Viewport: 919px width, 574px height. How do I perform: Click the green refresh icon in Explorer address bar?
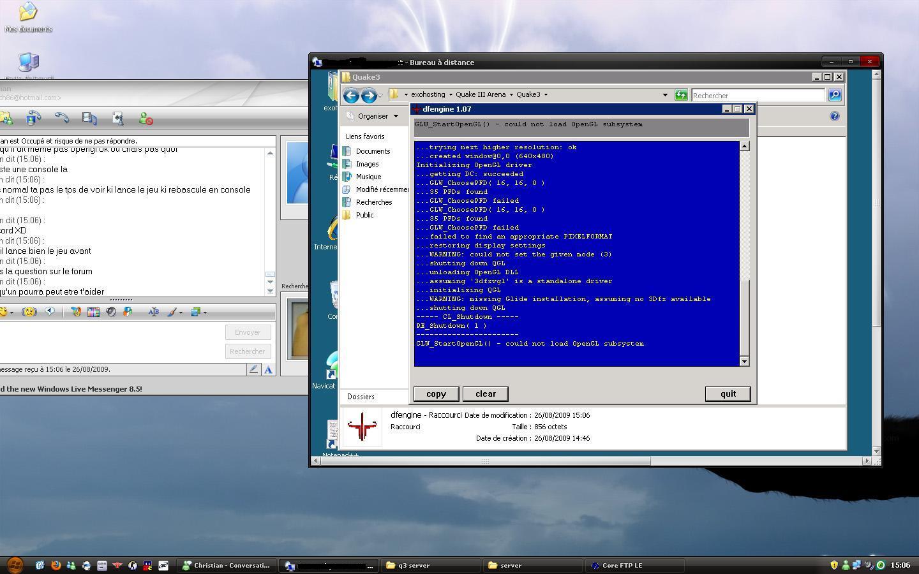[681, 95]
